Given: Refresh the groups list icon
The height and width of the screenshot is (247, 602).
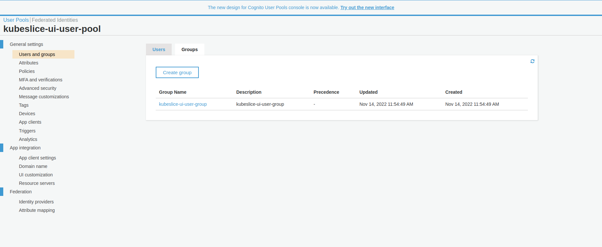Looking at the screenshot, I should [x=532, y=61].
